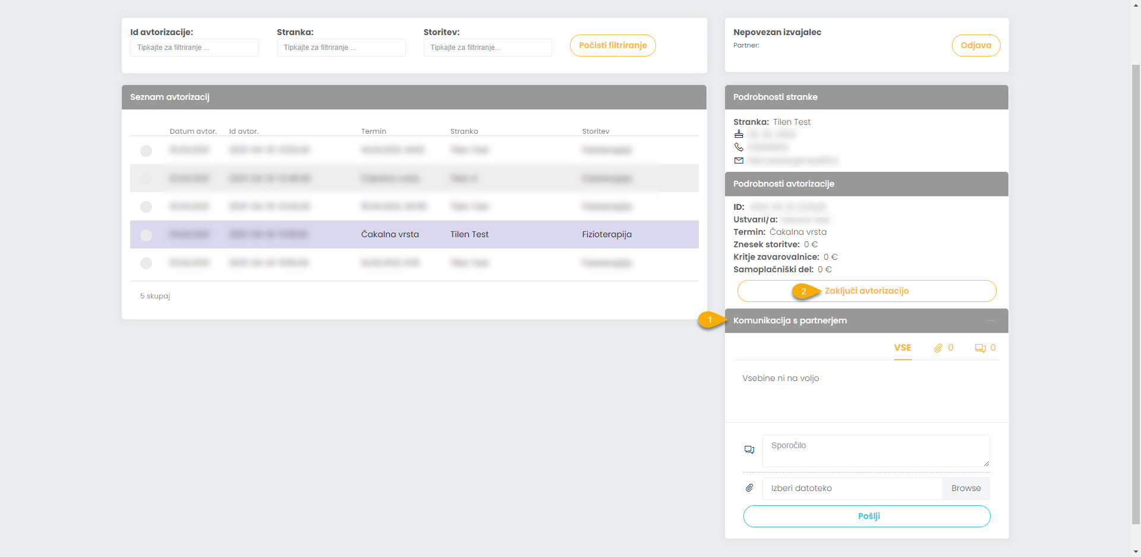Screen dimensions: 1141x557
Task: Click the envelope email icon
Action: point(739,161)
